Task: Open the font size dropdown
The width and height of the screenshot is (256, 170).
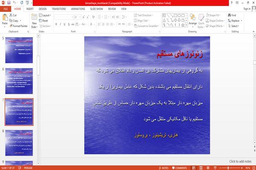Action: [x=80, y=17]
